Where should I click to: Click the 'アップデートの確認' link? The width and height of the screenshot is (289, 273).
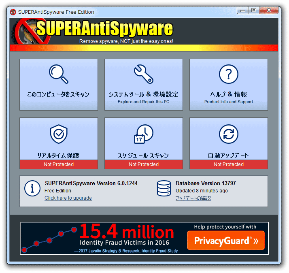tap(193, 198)
